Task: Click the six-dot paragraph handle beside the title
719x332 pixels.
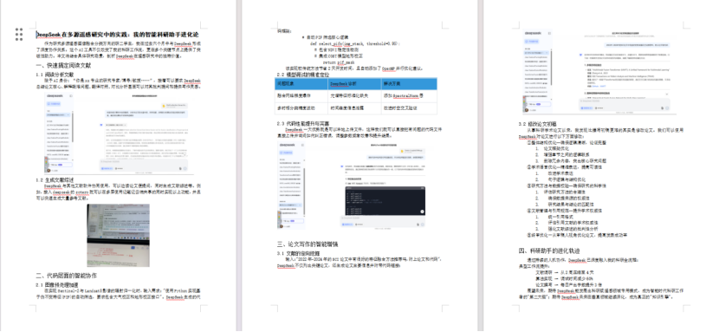Action: pos(19,35)
